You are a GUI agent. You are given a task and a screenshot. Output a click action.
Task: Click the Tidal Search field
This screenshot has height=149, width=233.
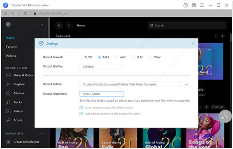pos(187,25)
